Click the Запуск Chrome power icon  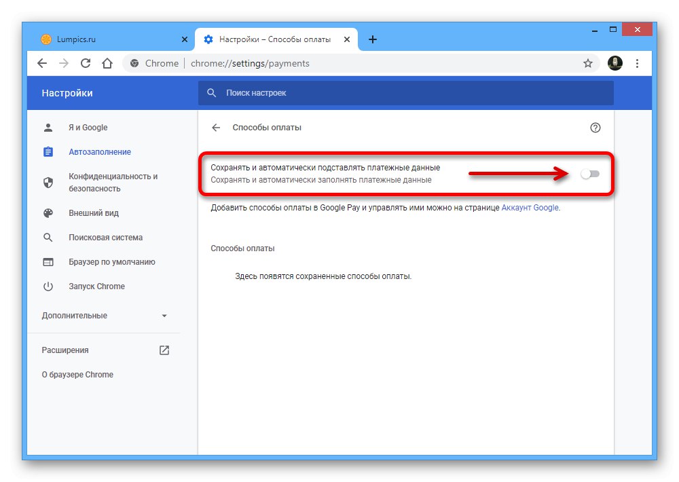pyautogui.click(x=48, y=286)
